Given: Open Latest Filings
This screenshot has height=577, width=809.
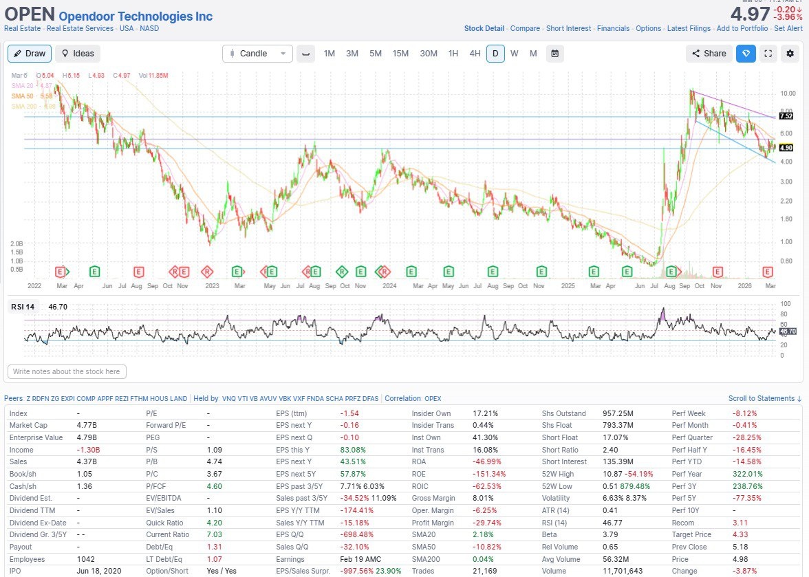Looking at the screenshot, I should point(689,28).
